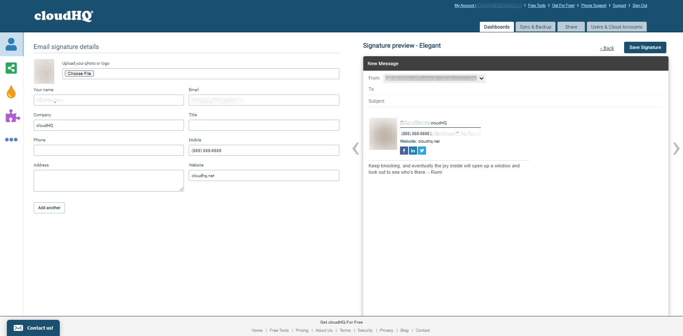
Task: Click the Add another button
Action: 49,208
